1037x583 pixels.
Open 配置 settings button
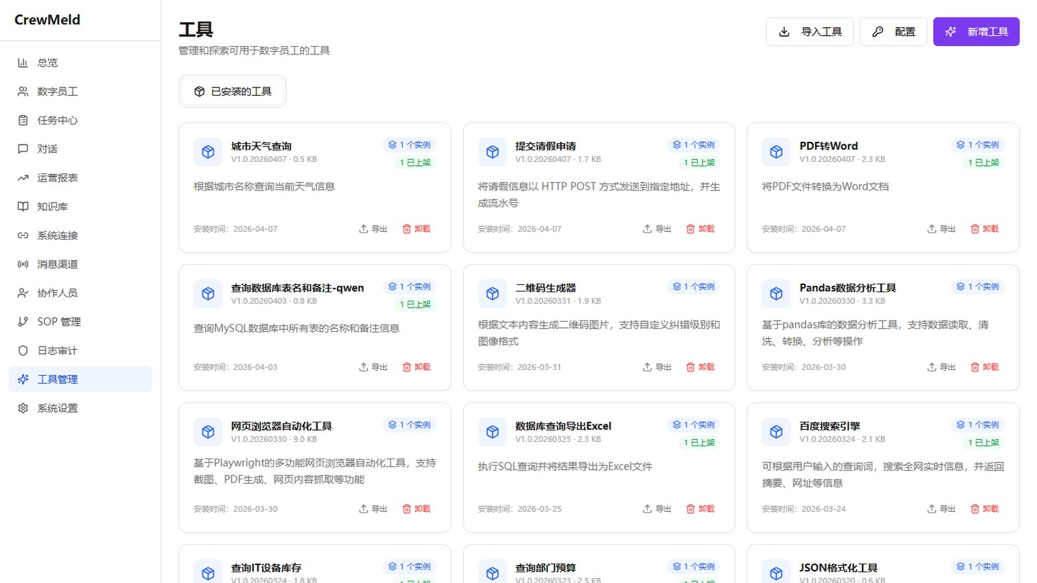(893, 32)
